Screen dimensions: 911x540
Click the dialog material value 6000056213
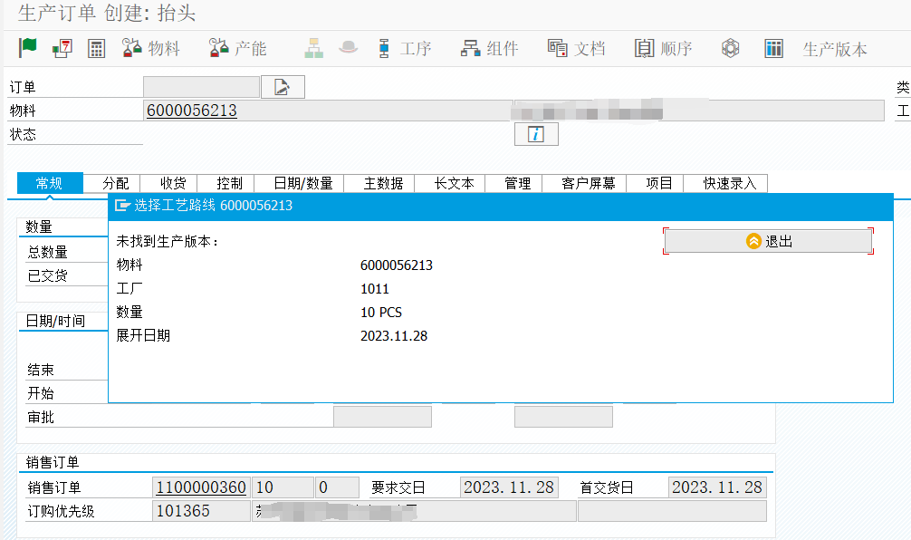(397, 265)
